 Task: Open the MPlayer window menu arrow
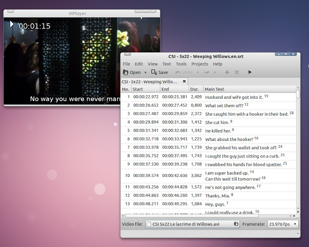(x=10, y=11)
